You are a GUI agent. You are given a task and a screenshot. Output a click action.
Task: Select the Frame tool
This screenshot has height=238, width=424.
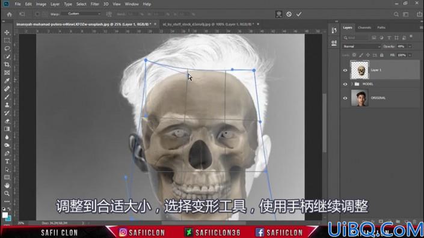tap(7, 73)
